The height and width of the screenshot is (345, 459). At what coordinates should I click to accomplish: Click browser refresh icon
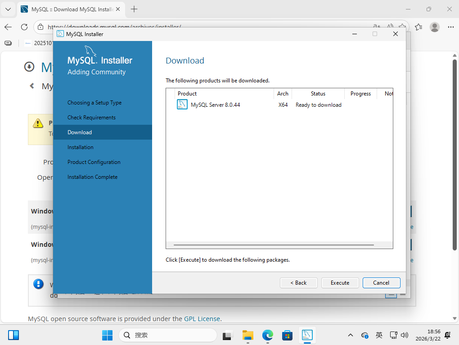coord(24,27)
